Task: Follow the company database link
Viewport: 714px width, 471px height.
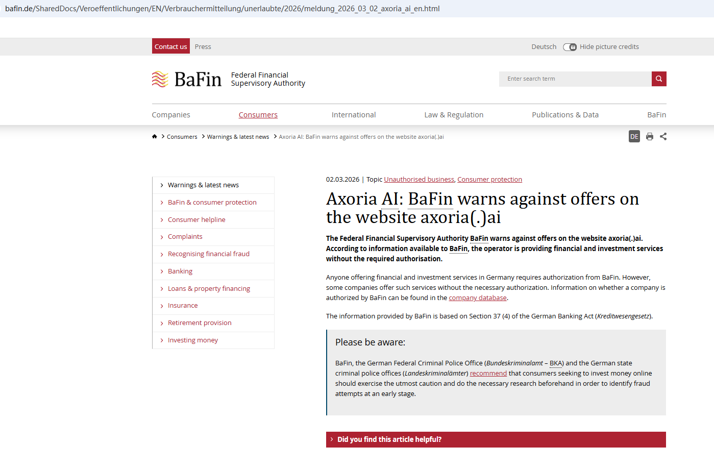Action: tap(478, 298)
